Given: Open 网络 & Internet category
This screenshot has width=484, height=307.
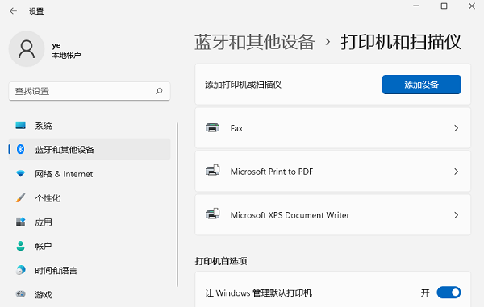Looking at the screenshot, I should tap(90, 173).
